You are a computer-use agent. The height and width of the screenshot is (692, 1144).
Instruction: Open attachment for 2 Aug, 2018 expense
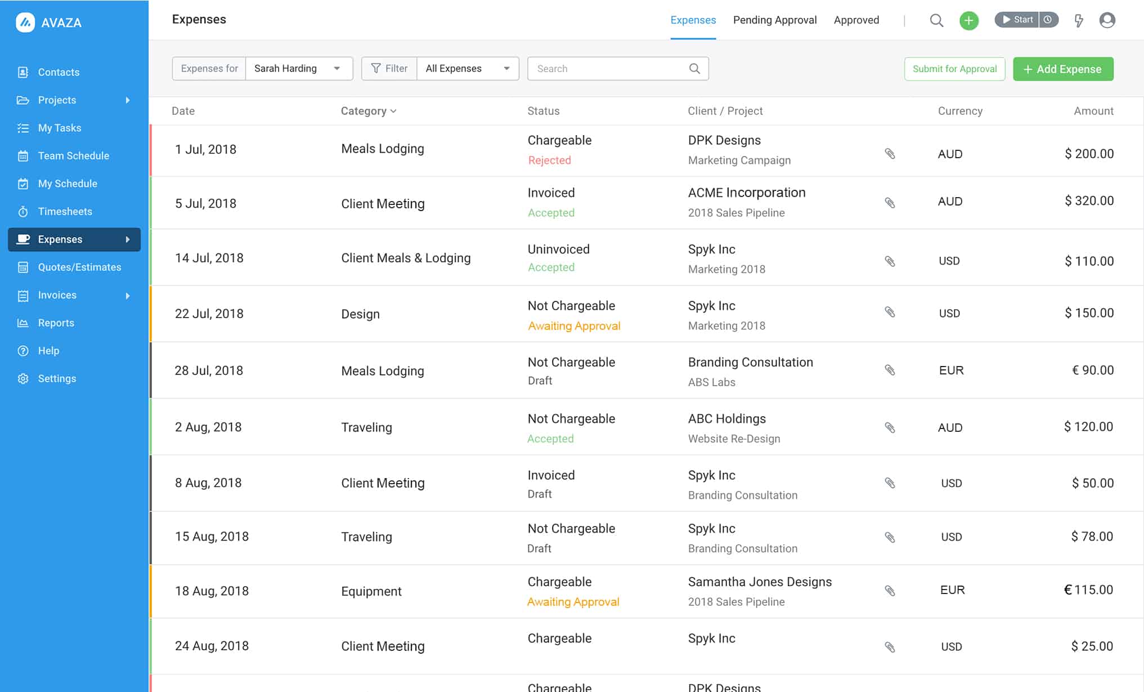[890, 428]
